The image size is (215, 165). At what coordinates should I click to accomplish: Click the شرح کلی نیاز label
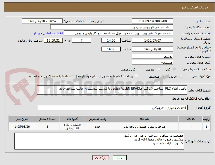click(x=199, y=90)
